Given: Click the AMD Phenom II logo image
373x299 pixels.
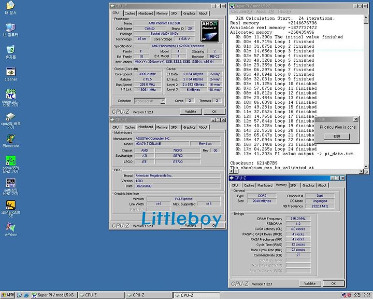Looking at the screenshot, I should pos(210,32).
